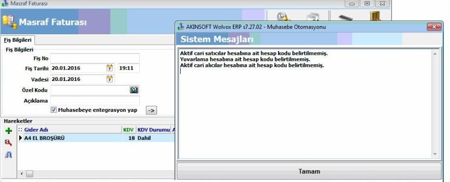The height and width of the screenshot is (182, 450).
Task: Close the Sistem Mesajları dialog
Action: coord(434,27)
